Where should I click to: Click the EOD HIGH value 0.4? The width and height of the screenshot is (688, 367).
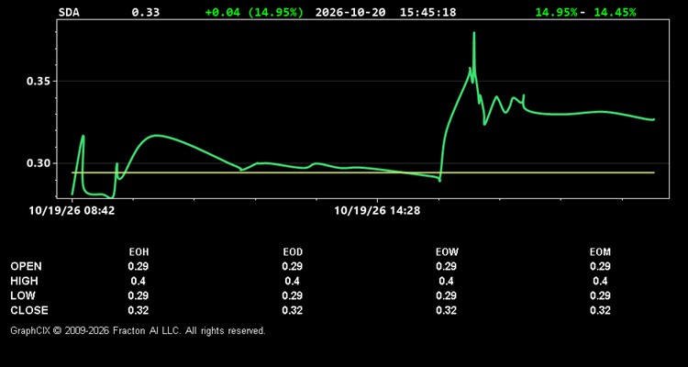293,281
